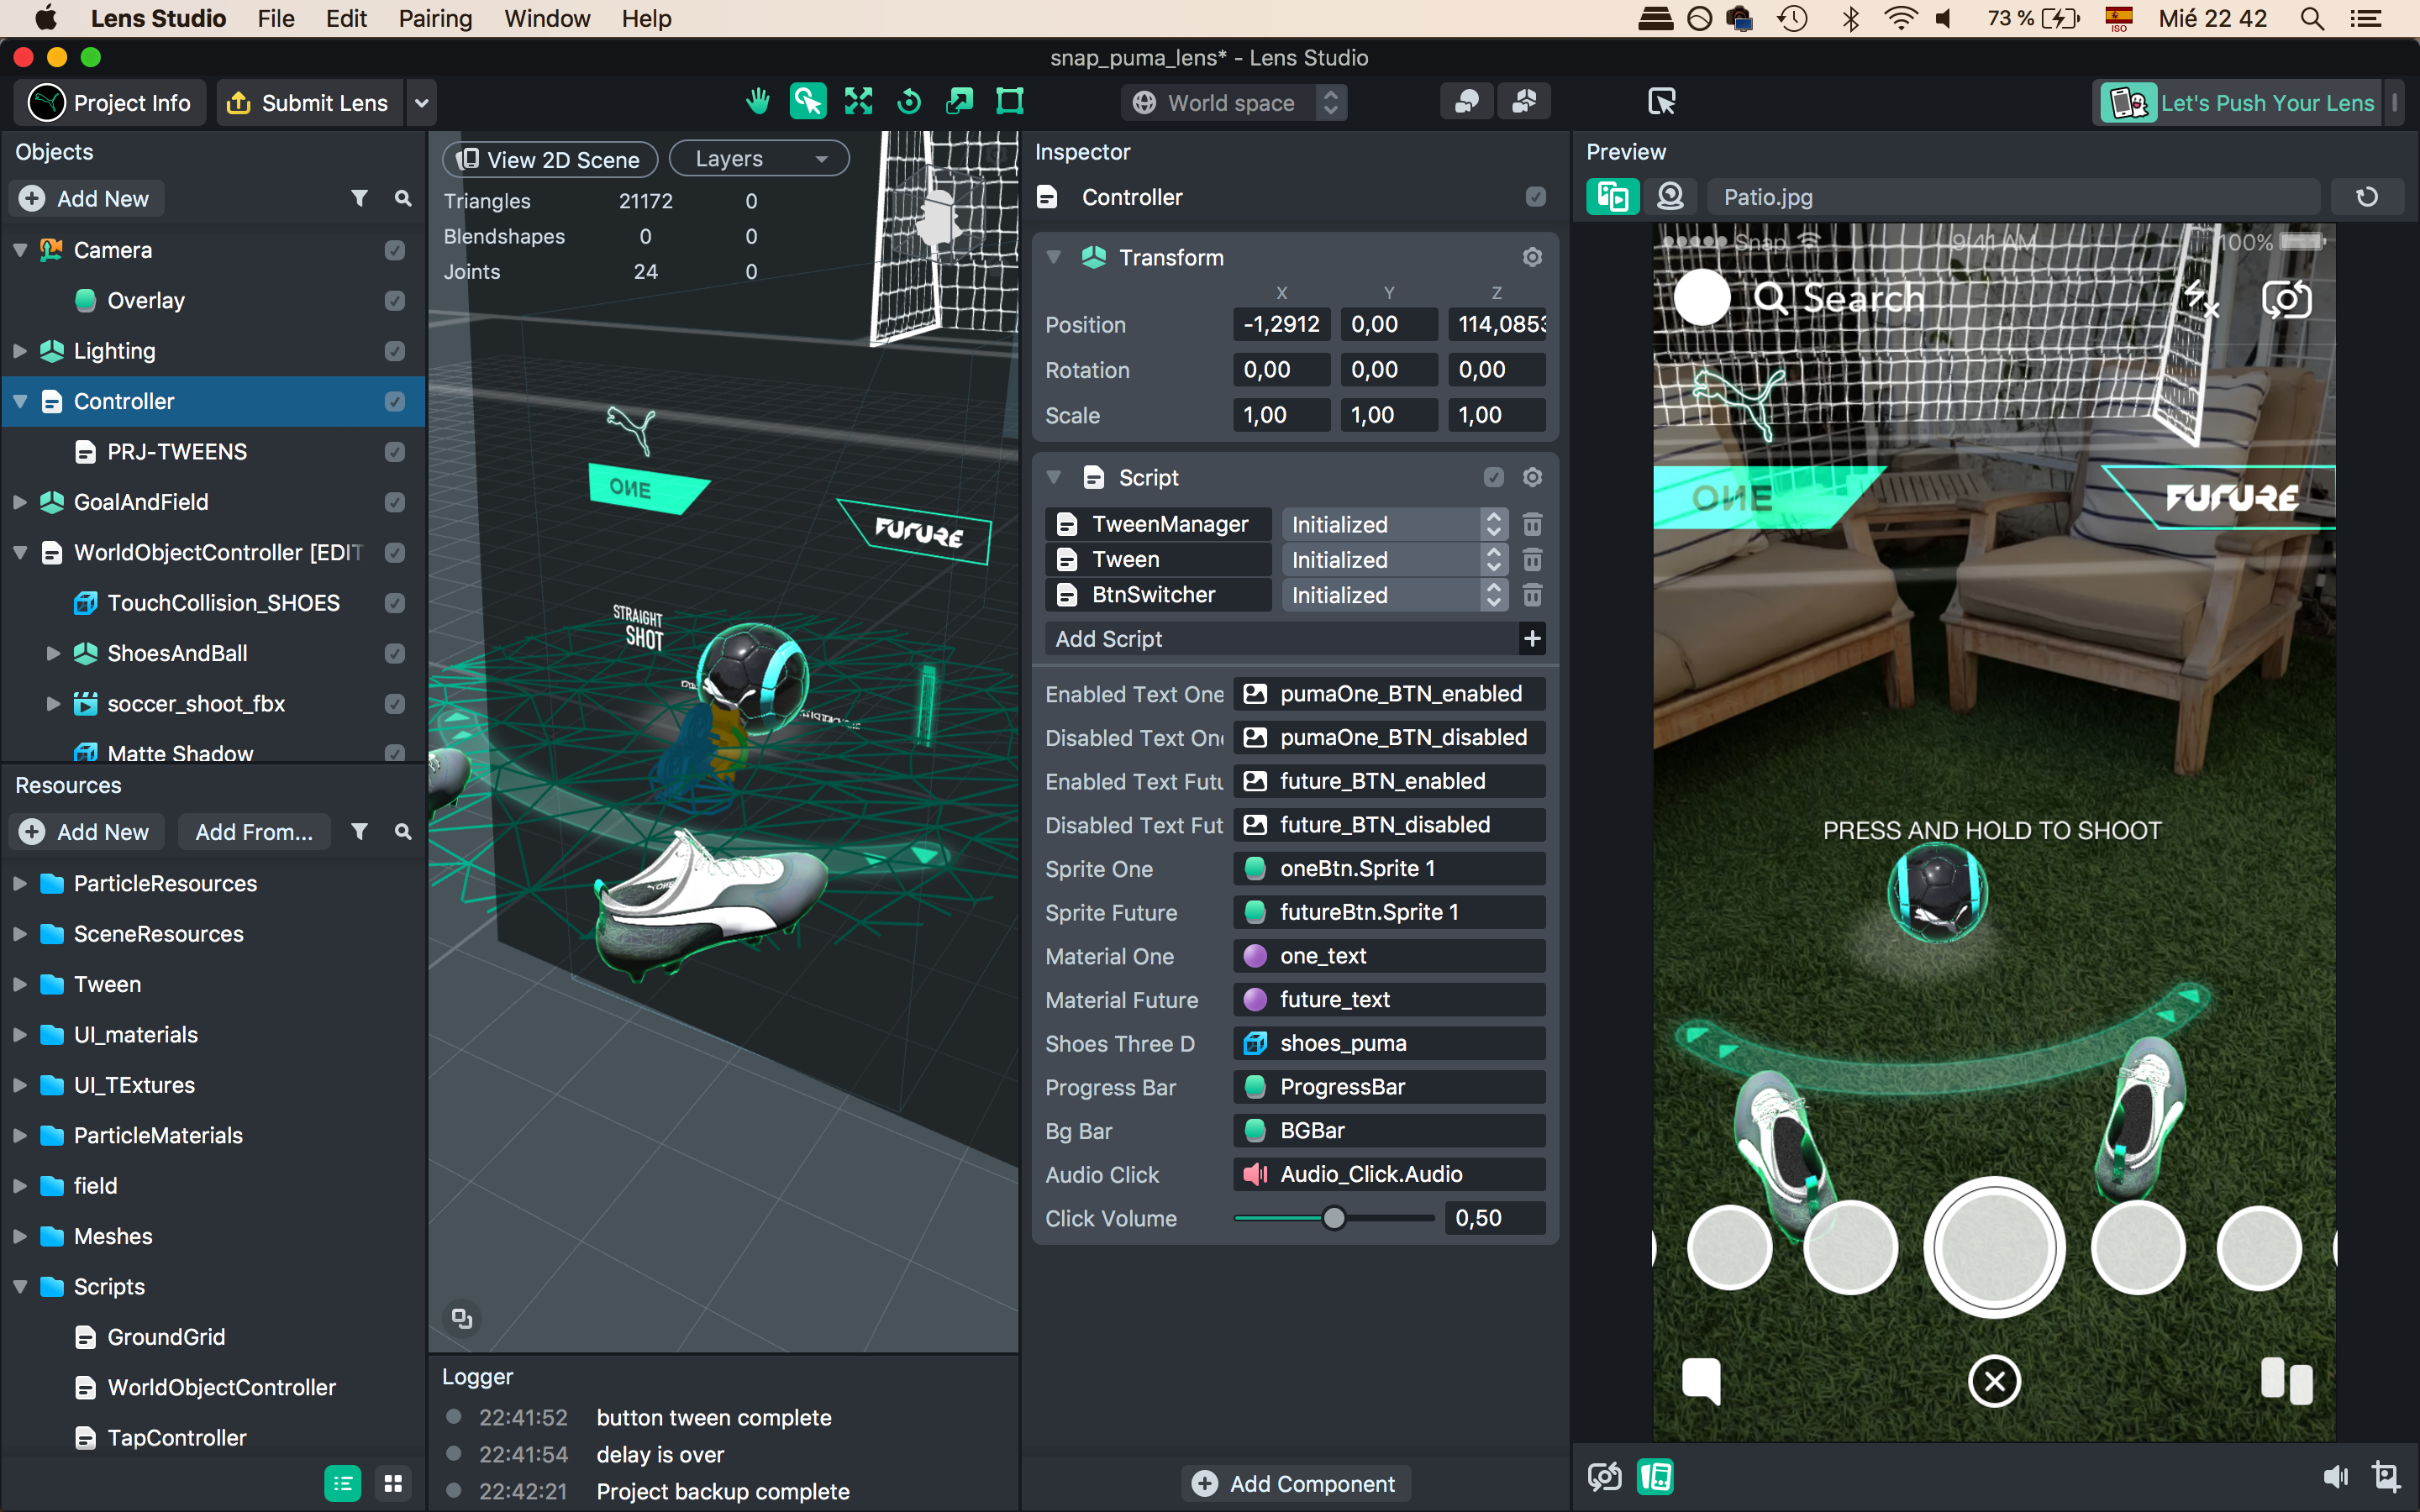Activate the Select arrow tool
The image size is (2420, 1512).
click(808, 102)
